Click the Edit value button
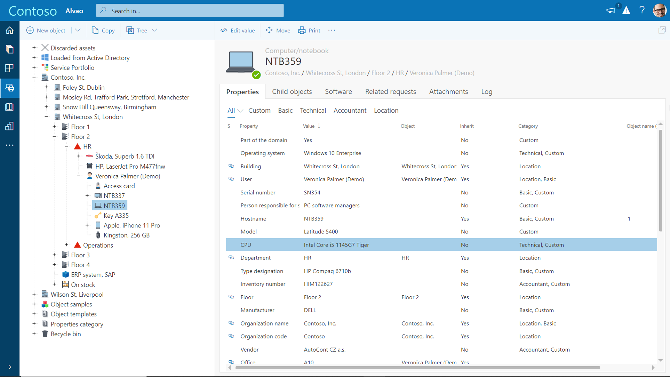This screenshot has height=377, width=670. click(x=238, y=30)
